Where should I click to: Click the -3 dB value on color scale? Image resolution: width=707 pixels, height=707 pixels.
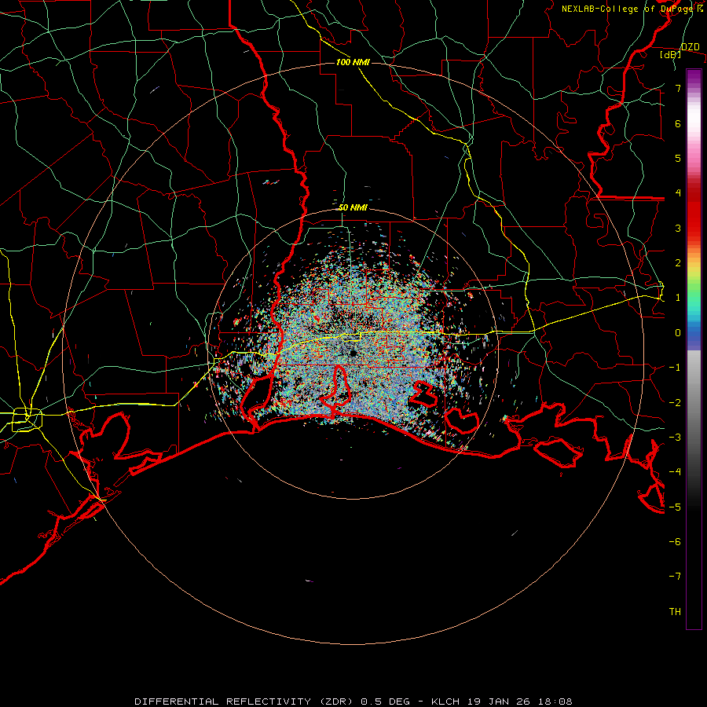tap(675, 437)
